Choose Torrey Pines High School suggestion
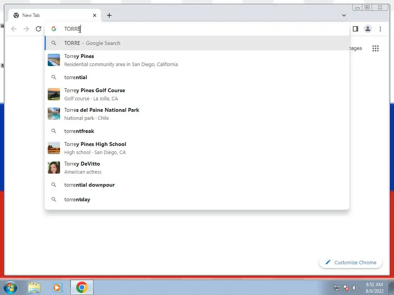 (x=197, y=148)
